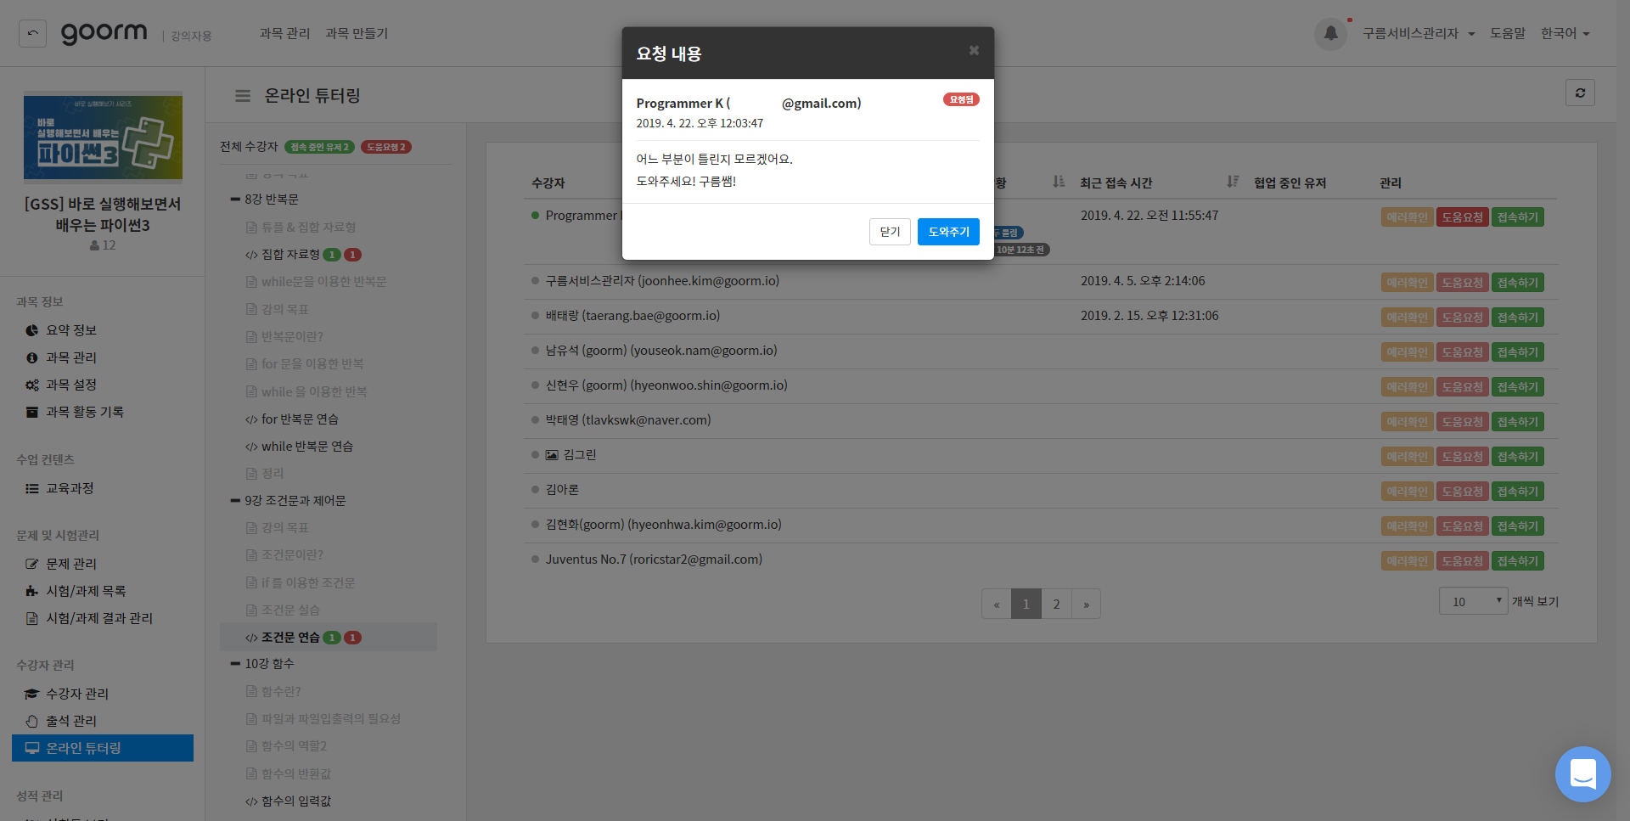Open 과목 만들기 in top navigation
This screenshot has height=821, width=1630.
[x=357, y=34]
